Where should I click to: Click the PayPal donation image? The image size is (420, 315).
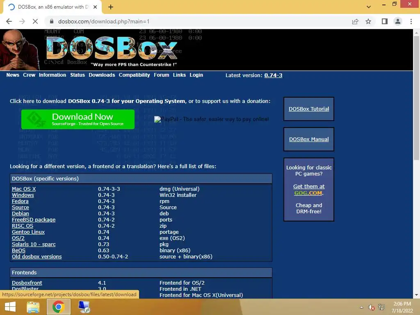[211, 119]
